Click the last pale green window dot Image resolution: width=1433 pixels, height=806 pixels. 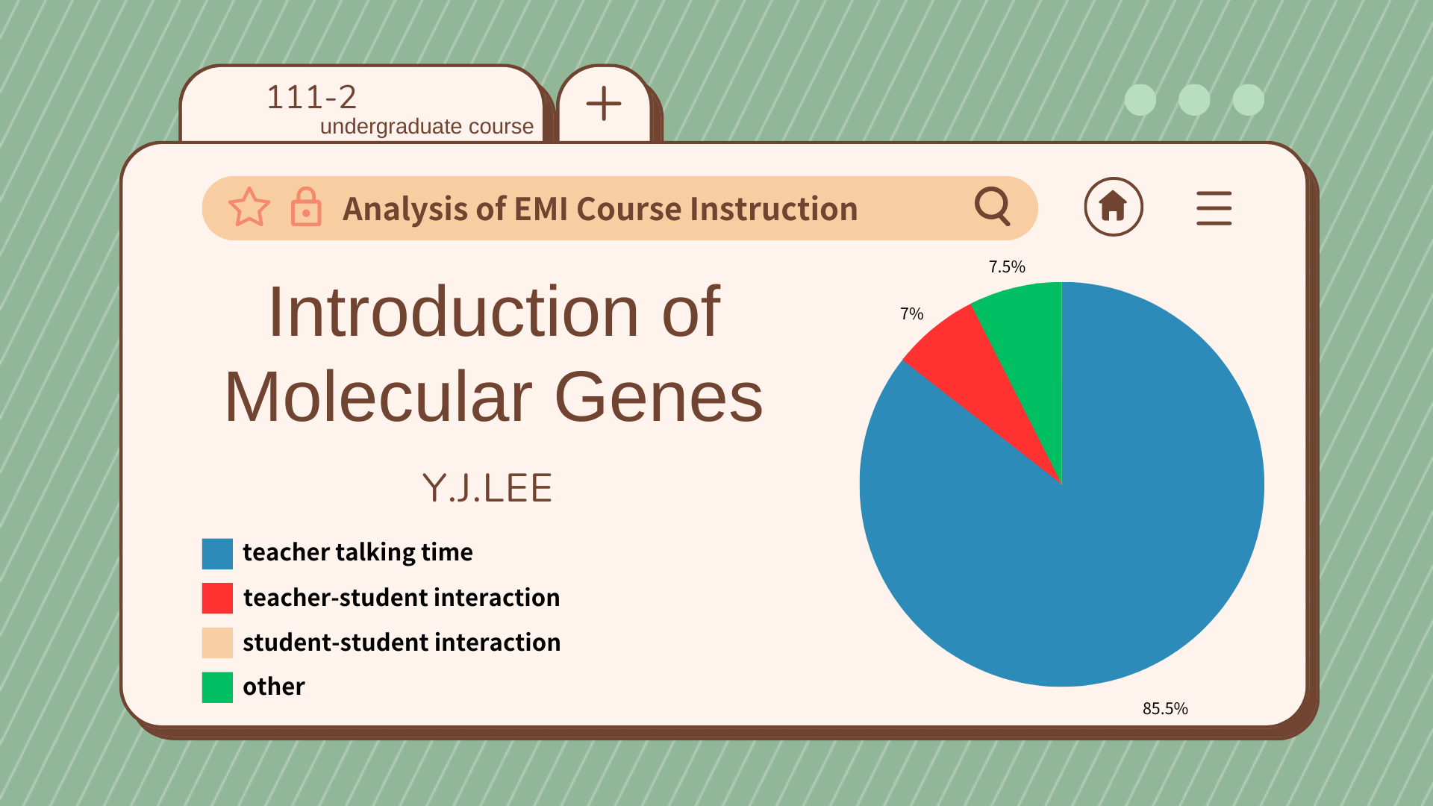tap(1249, 100)
